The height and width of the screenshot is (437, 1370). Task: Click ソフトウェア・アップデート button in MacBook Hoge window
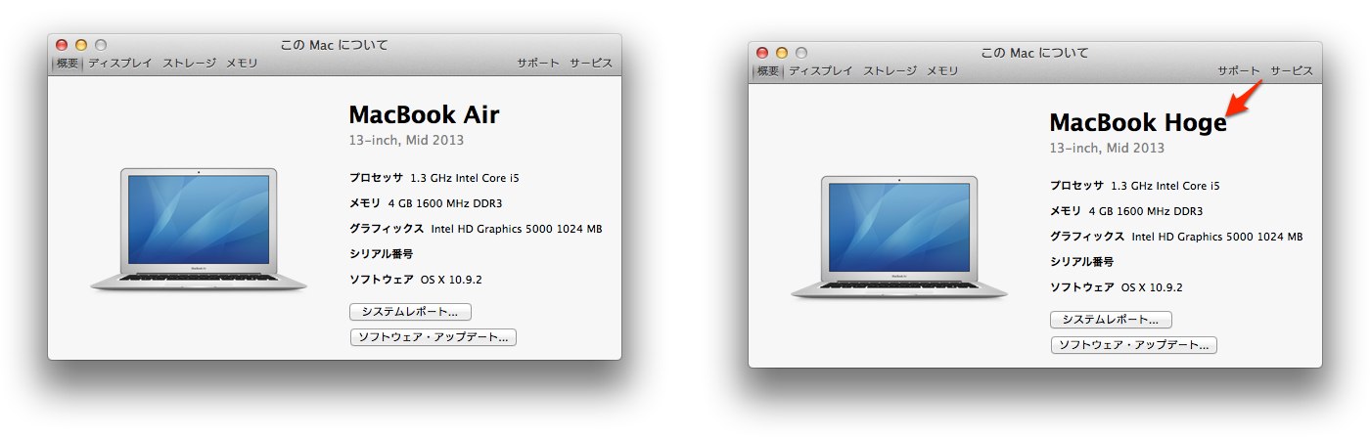point(1133,345)
